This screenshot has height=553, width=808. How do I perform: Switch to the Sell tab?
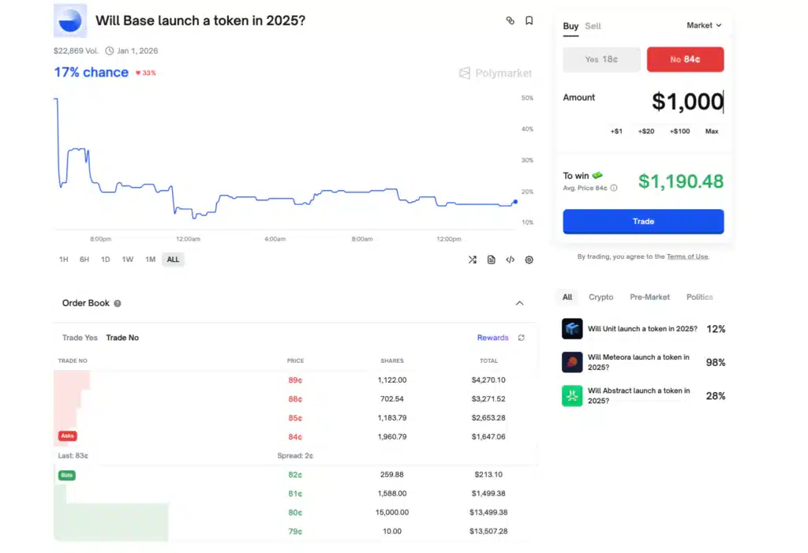(593, 26)
